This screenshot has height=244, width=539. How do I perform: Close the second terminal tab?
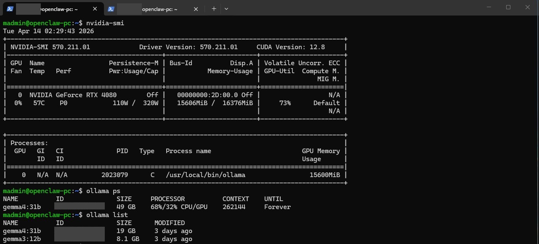(196, 8)
